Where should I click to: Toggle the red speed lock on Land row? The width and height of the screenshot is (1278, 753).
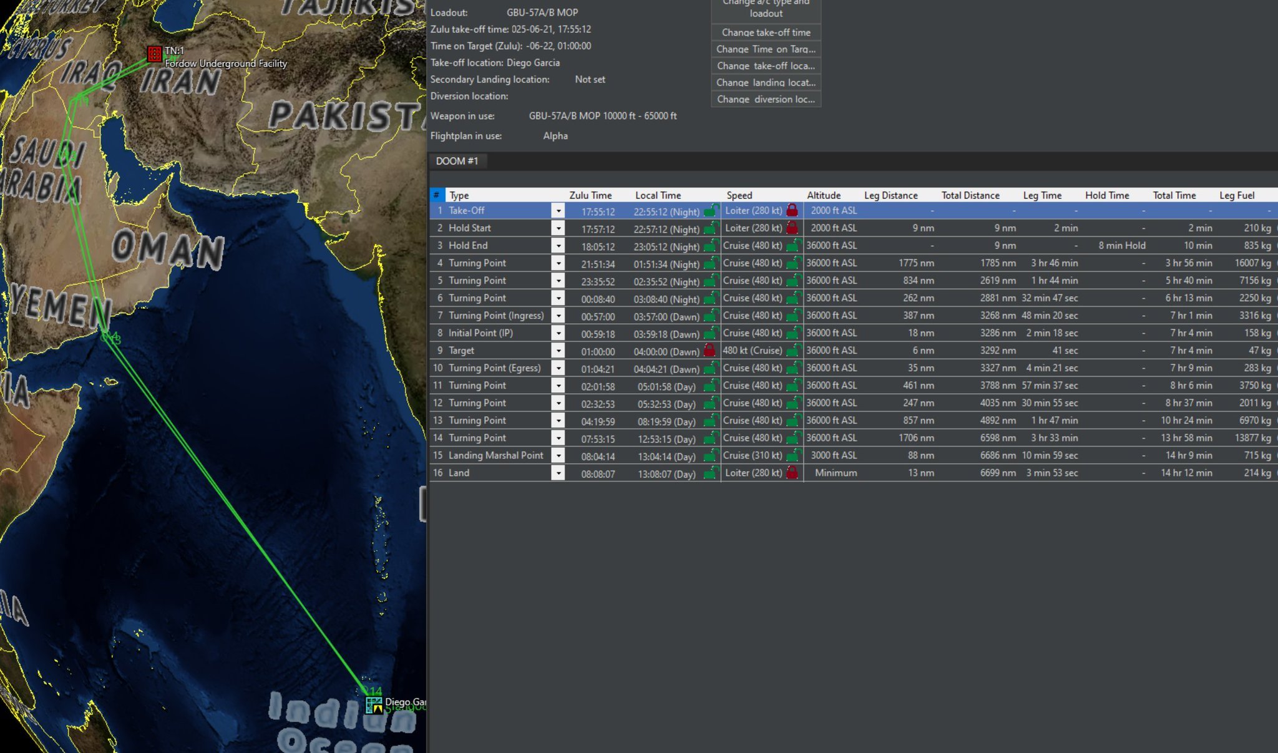[x=792, y=472]
